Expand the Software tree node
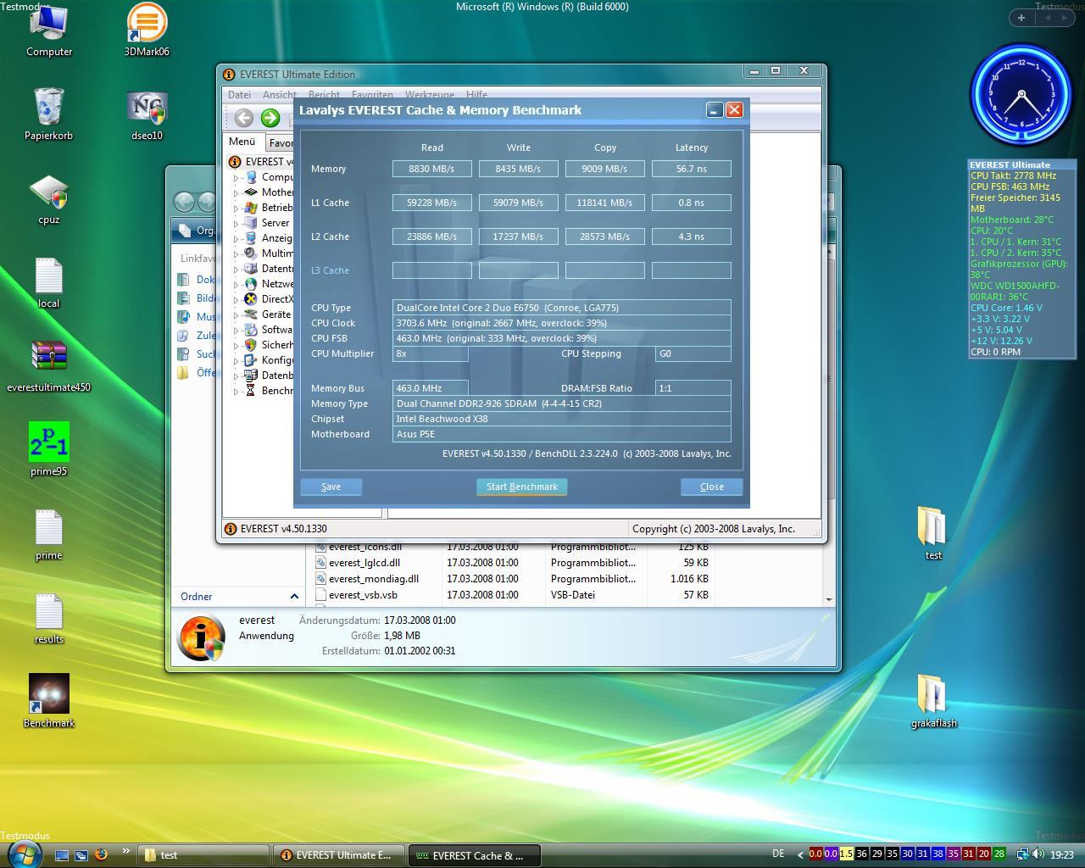Image resolution: width=1085 pixels, height=868 pixels. pyautogui.click(x=236, y=330)
